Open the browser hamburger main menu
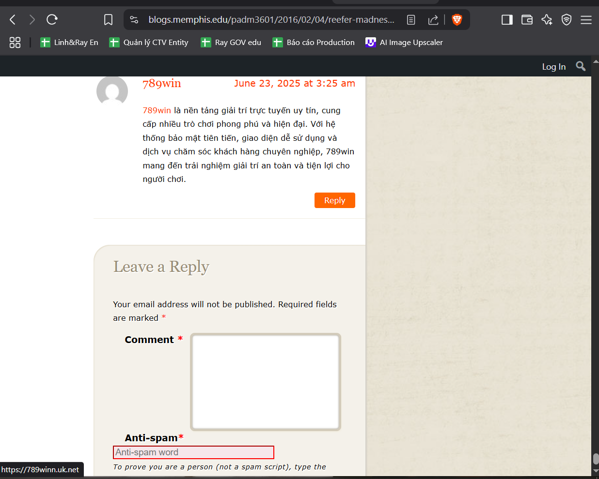This screenshot has height=479, width=599. (586, 20)
